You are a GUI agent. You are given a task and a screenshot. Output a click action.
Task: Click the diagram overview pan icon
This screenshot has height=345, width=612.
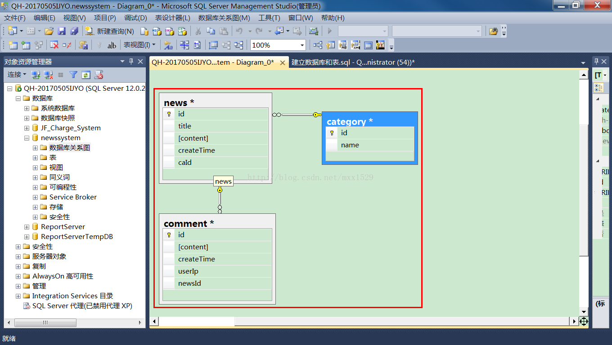pos(584,322)
